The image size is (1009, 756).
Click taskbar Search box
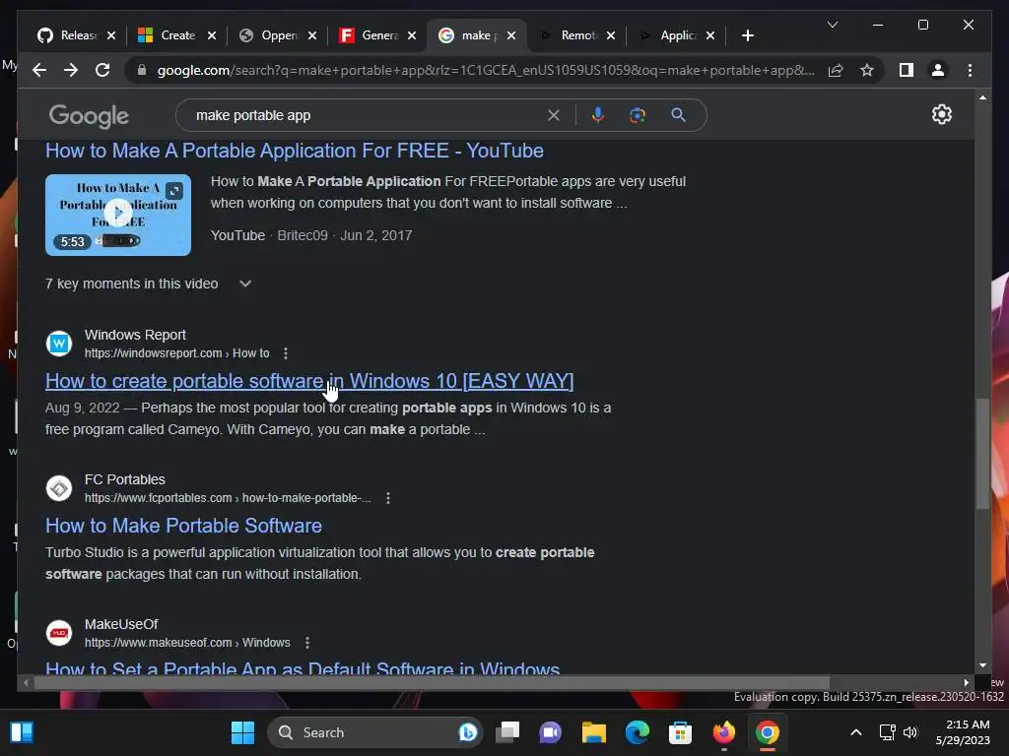(374, 732)
